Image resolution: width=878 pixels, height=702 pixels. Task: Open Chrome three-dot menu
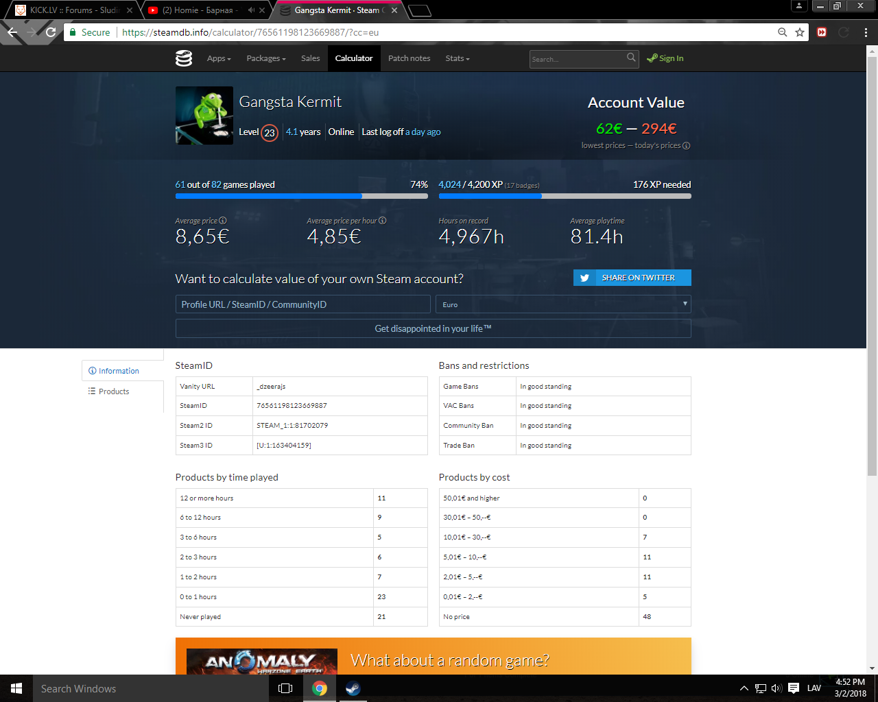pos(866,32)
